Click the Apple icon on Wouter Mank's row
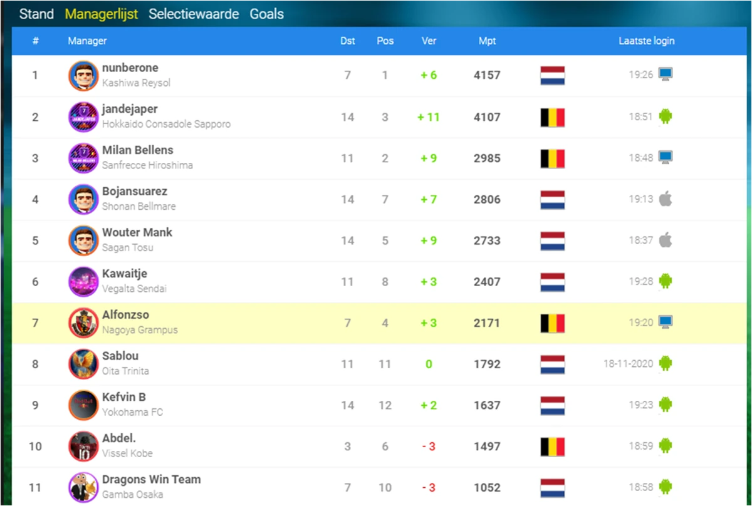This screenshot has height=506, width=752. [666, 240]
